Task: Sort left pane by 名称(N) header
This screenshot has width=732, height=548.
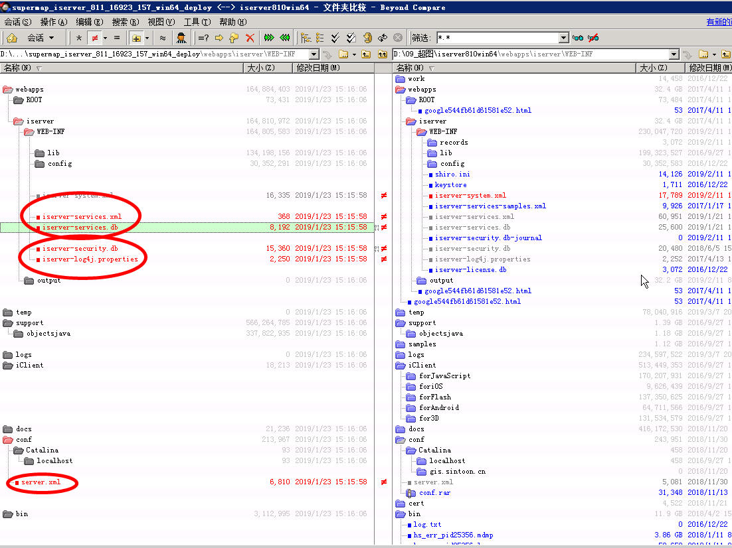Action: click(x=122, y=68)
